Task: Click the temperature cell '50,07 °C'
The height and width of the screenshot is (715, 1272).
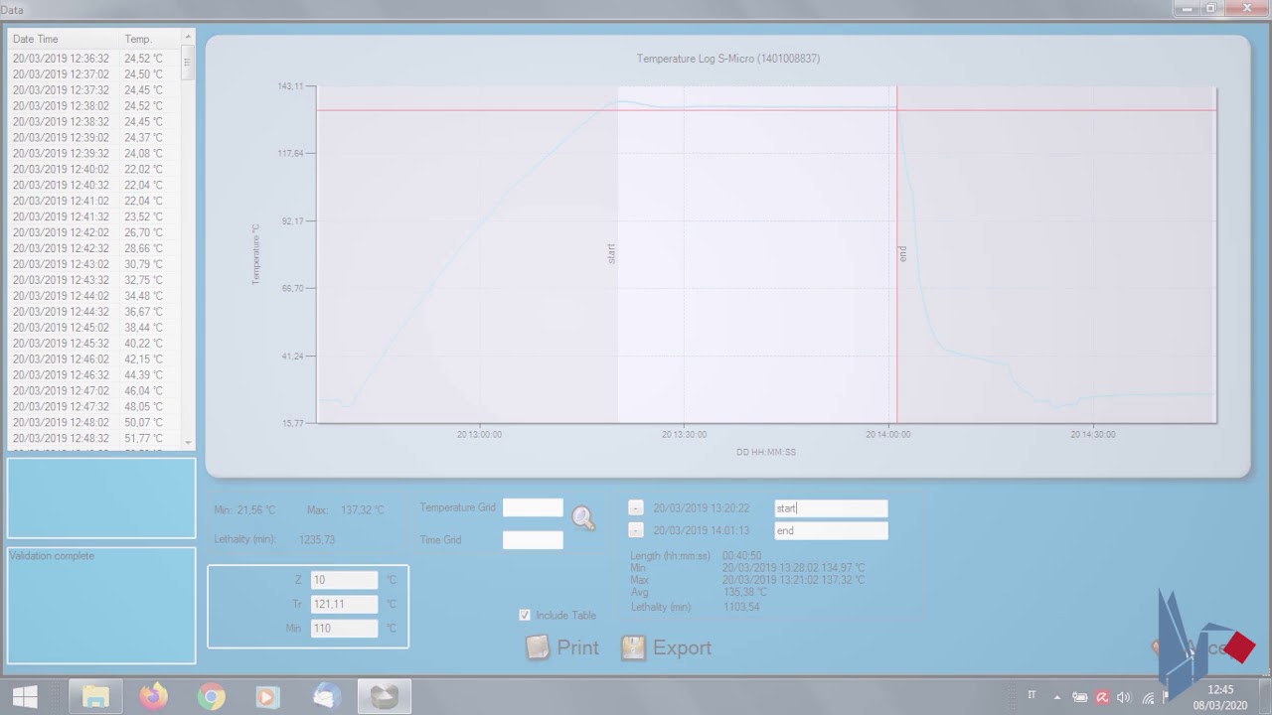Action: point(143,423)
